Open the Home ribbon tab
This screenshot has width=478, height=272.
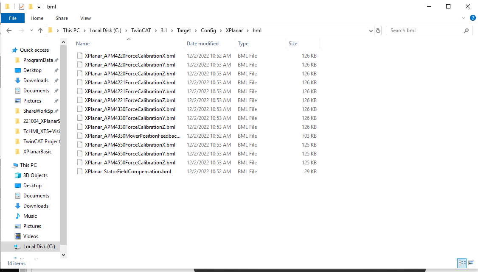[x=37, y=18]
